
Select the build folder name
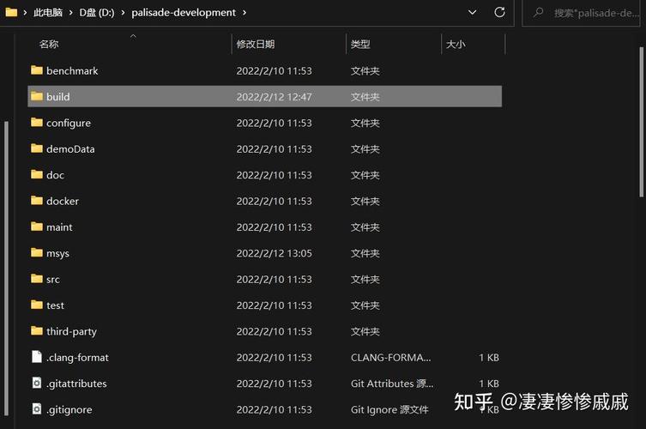(58, 97)
